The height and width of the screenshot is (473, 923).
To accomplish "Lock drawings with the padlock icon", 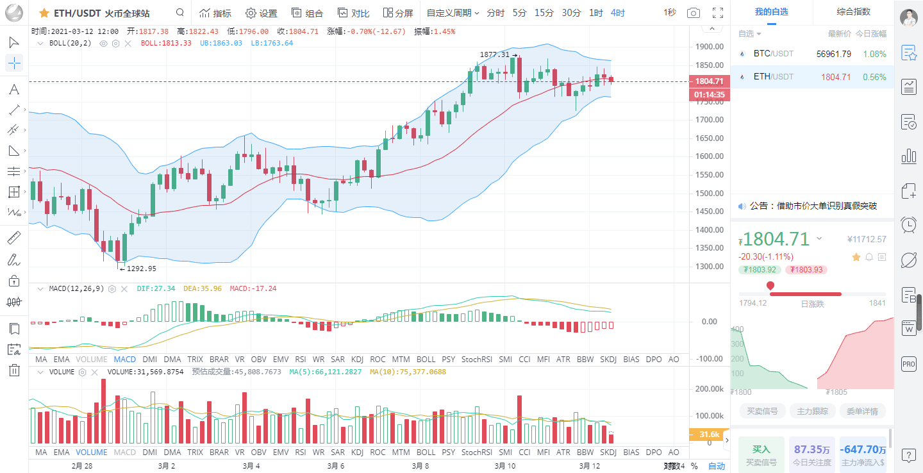I will [x=14, y=280].
